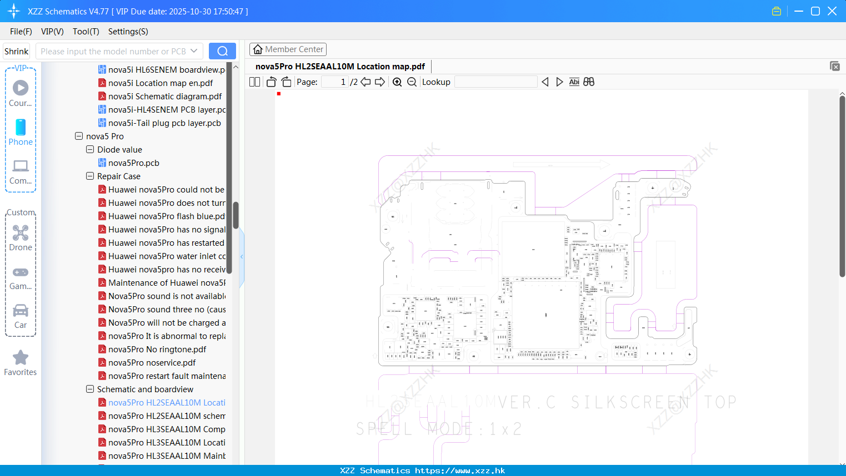Click the www.xzz.hk link in status bar
Image resolution: width=846 pixels, height=476 pixels.
click(x=460, y=470)
